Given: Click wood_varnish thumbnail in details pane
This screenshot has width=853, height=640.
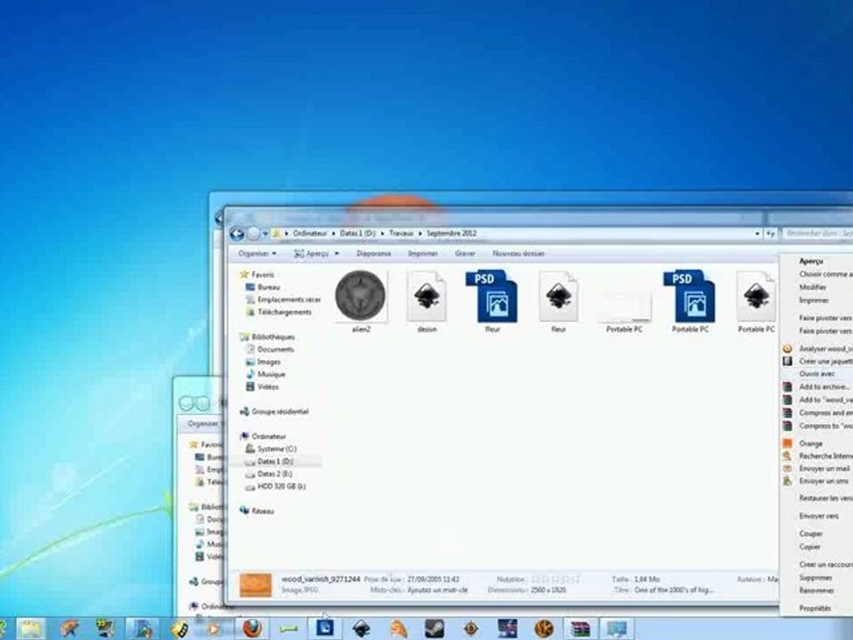Looking at the screenshot, I should (x=256, y=585).
